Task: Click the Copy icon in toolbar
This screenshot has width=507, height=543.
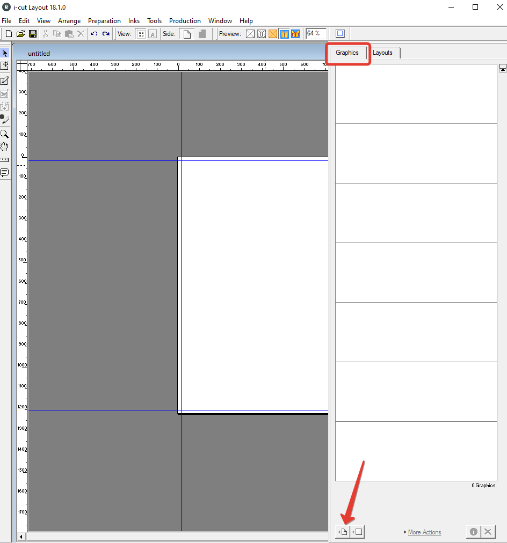Action: [57, 34]
